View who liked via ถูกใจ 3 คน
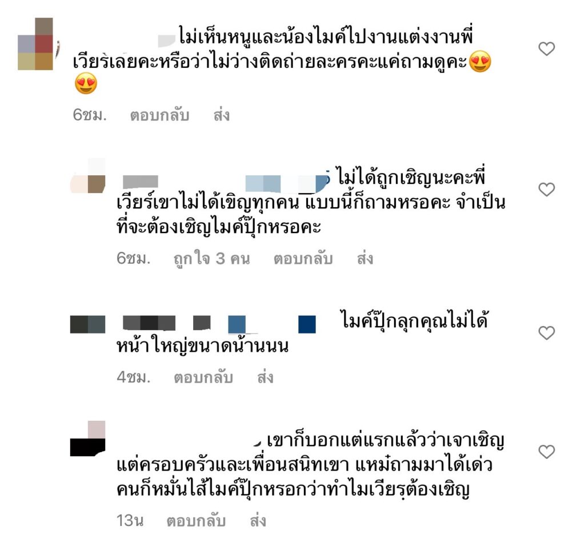The image size is (585, 551). [211, 259]
